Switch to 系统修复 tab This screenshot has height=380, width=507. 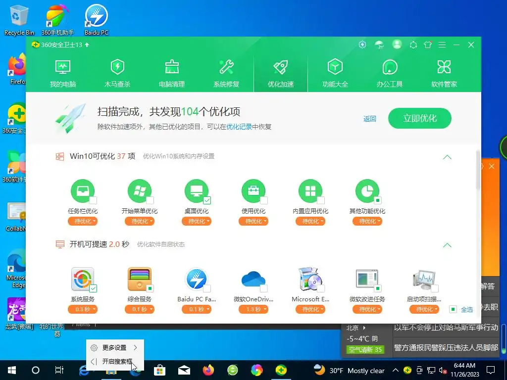(x=226, y=74)
